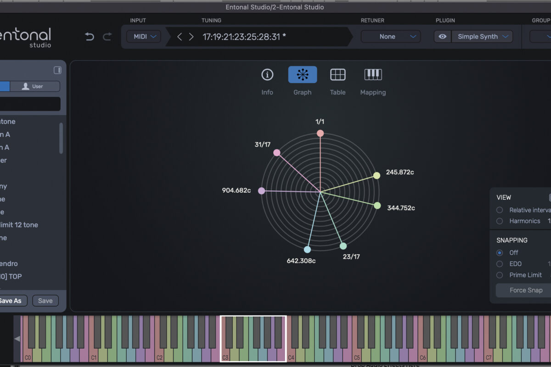Click the Entonal Studio window title bar entry
This screenshot has width=551, height=367.
click(275, 7)
